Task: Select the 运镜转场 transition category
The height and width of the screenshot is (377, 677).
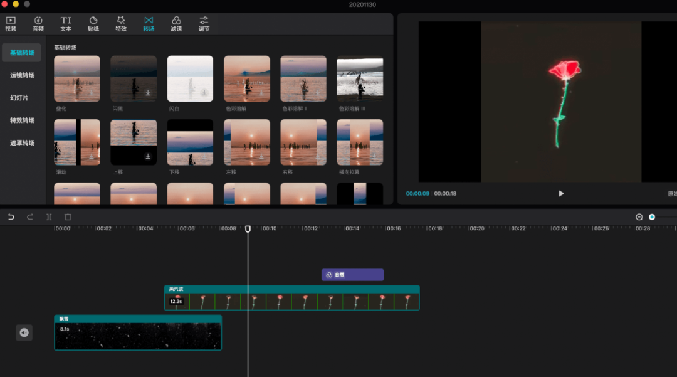Action: coord(22,75)
